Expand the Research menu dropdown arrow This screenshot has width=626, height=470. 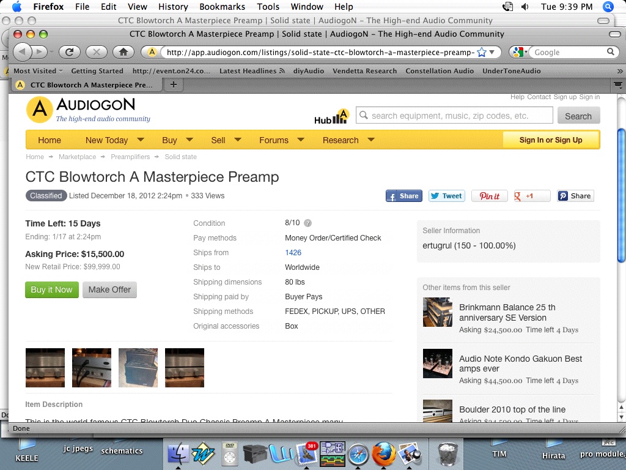coord(371,140)
